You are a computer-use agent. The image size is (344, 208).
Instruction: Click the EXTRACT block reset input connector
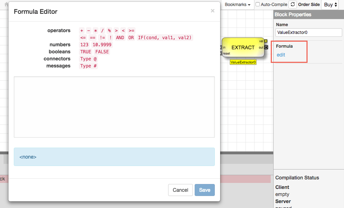[221, 53]
